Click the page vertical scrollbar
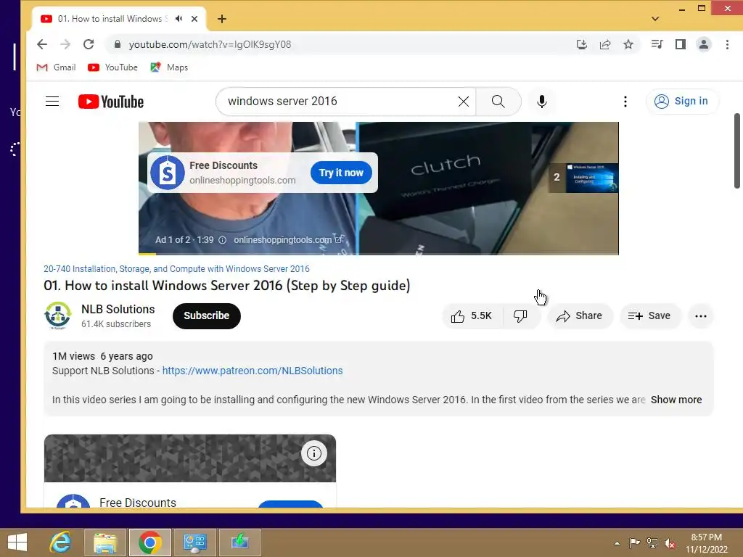The image size is (743, 557). pyautogui.click(x=737, y=151)
